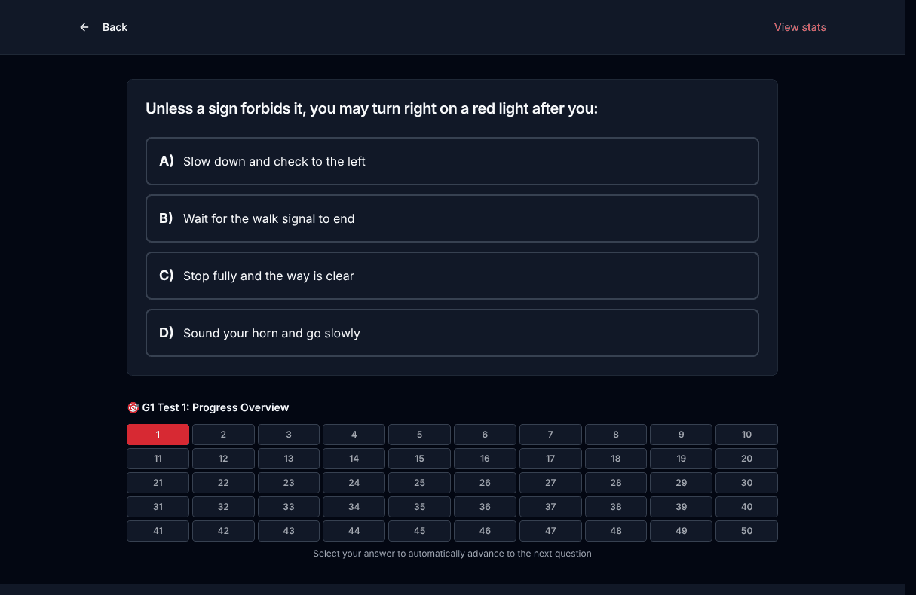Select answer A: Slow down and check left

click(452, 161)
